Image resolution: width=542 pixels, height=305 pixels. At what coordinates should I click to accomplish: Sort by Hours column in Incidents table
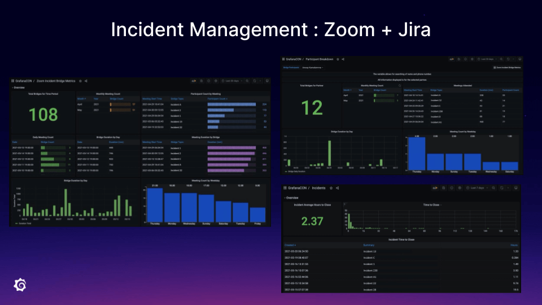coord(514,245)
